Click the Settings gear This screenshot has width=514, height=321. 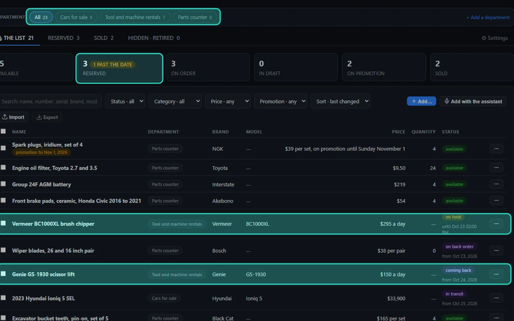coord(495,38)
